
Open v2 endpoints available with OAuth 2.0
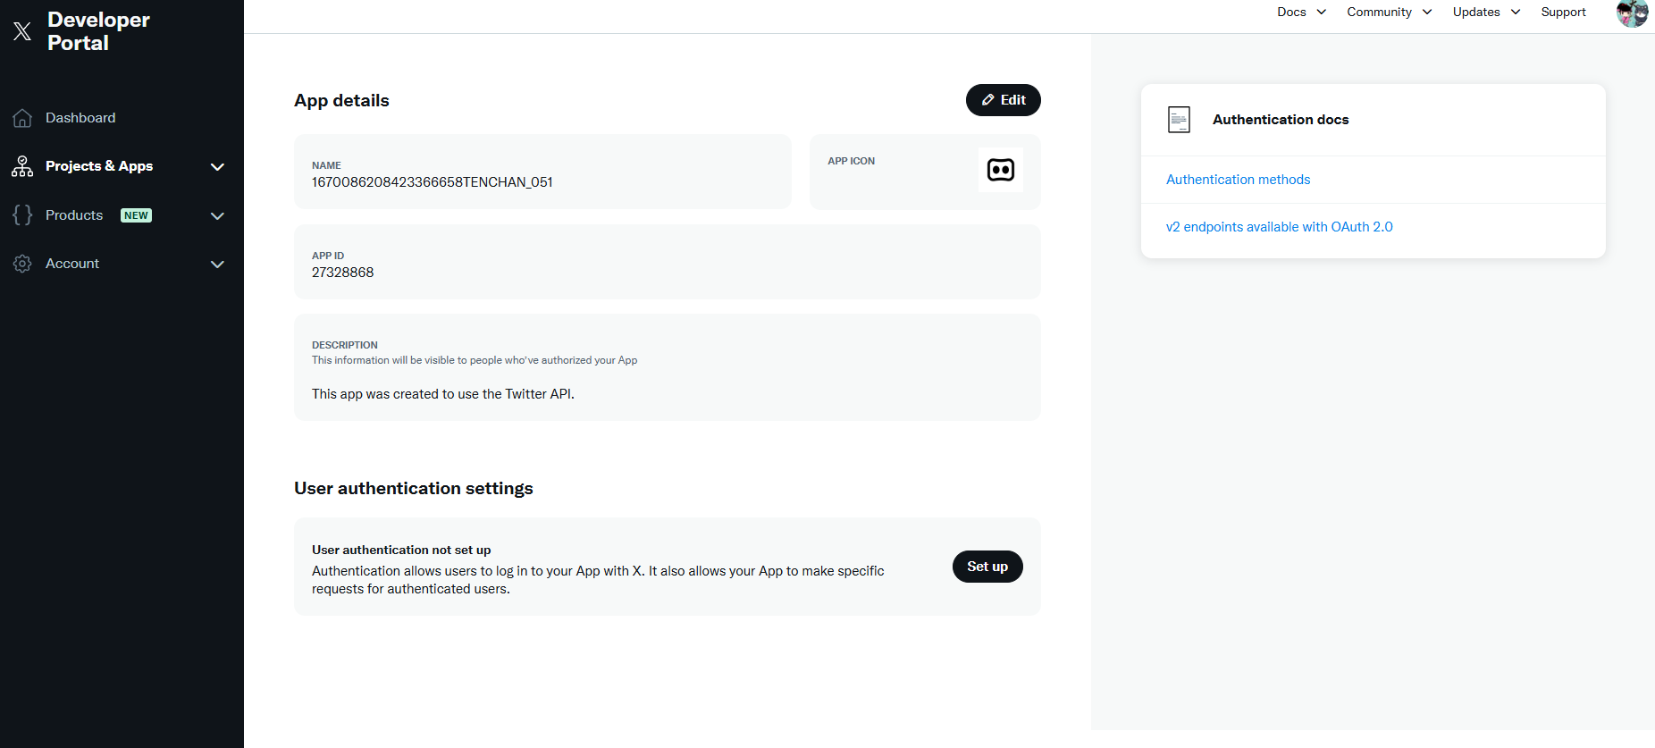(1279, 227)
